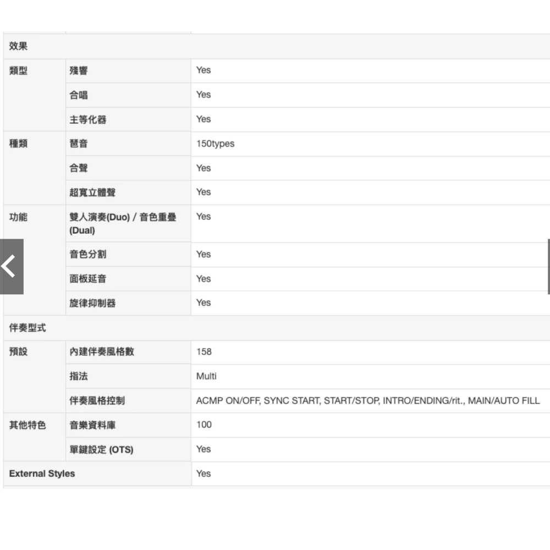Click the External Styles row label
550x550 pixels.
point(42,474)
